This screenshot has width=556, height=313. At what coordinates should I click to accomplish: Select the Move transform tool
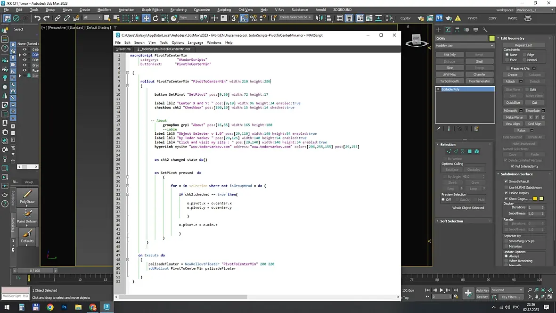(146, 18)
